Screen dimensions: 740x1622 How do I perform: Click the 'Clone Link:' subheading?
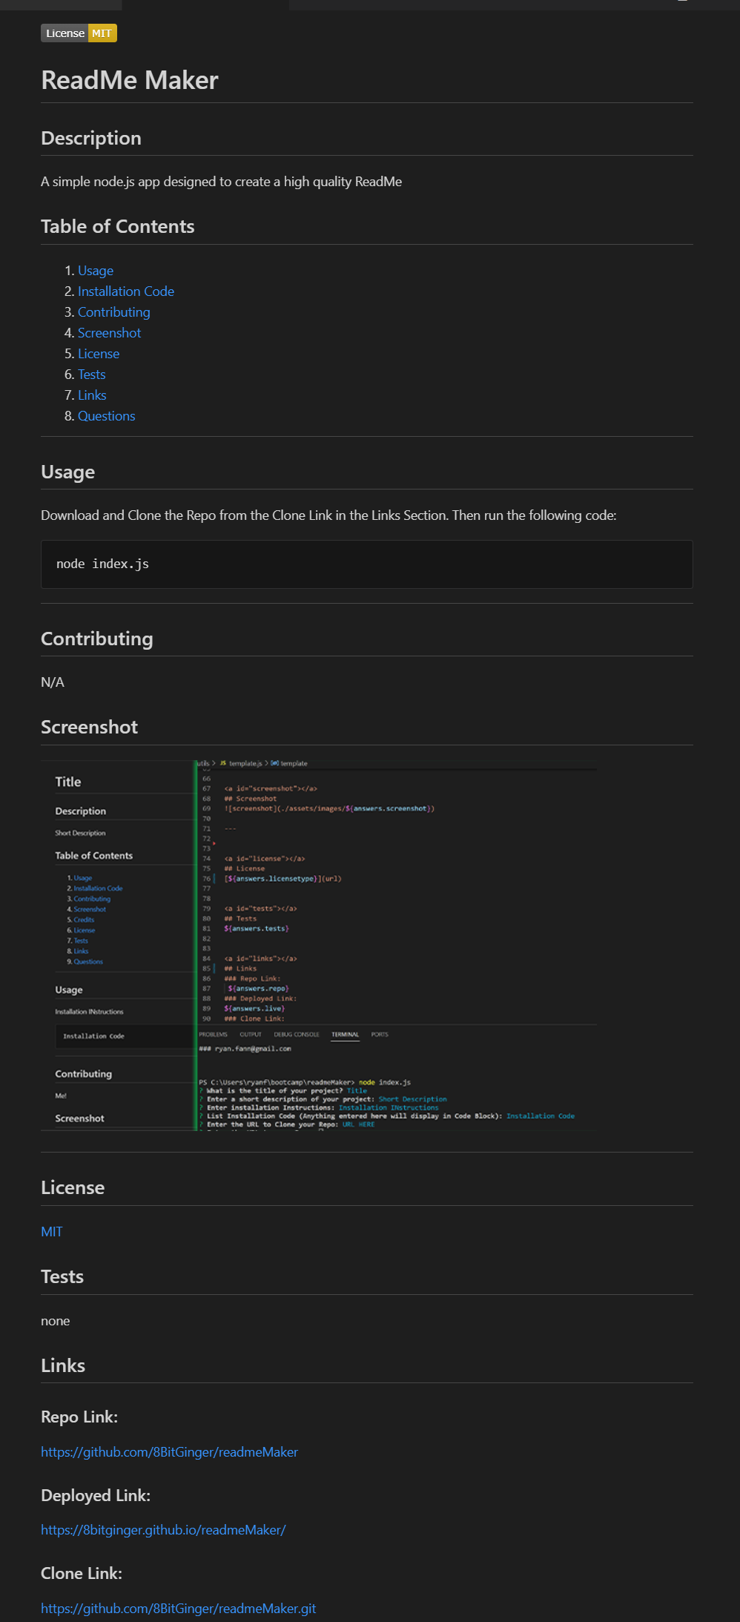[82, 1574]
